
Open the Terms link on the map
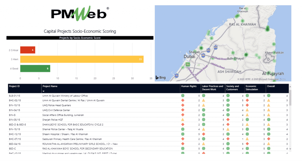pyautogui.click(x=282, y=79)
